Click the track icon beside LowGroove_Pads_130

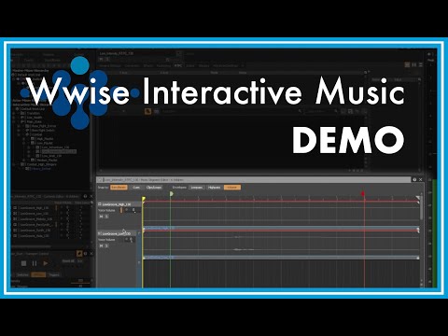pos(15,236)
